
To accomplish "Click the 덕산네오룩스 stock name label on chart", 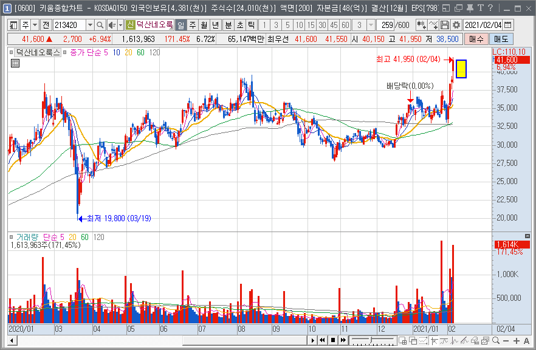I will pyautogui.click(x=38, y=52).
